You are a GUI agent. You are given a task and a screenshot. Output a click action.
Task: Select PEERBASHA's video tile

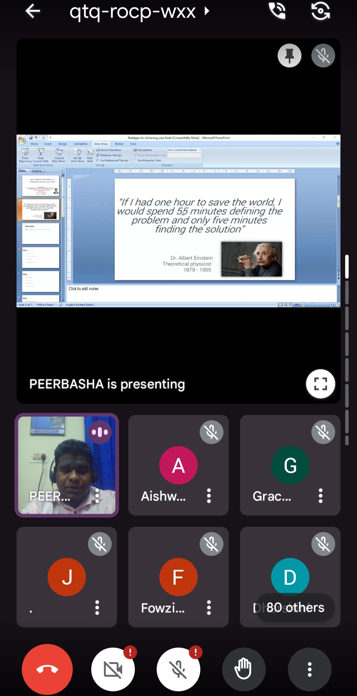click(67, 465)
